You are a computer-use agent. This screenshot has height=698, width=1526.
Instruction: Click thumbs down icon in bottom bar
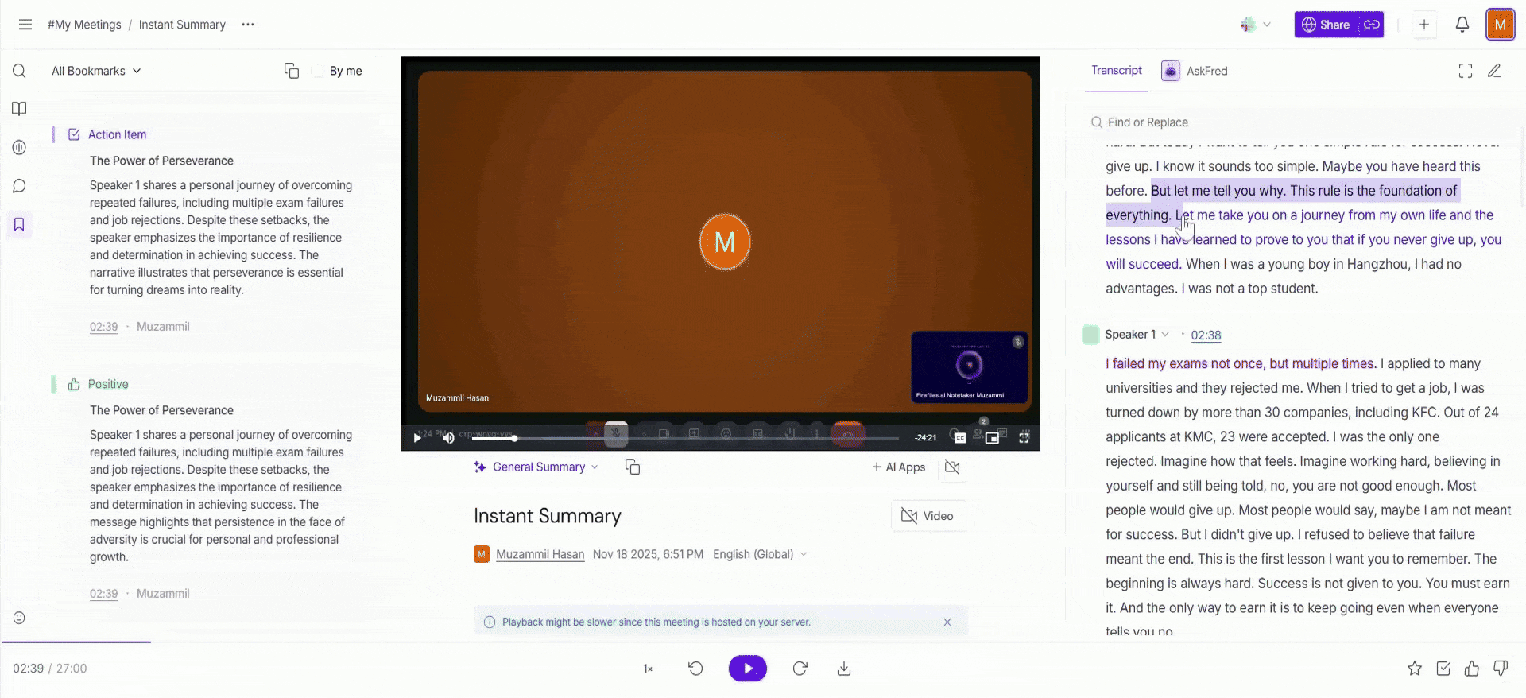click(1501, 669)
